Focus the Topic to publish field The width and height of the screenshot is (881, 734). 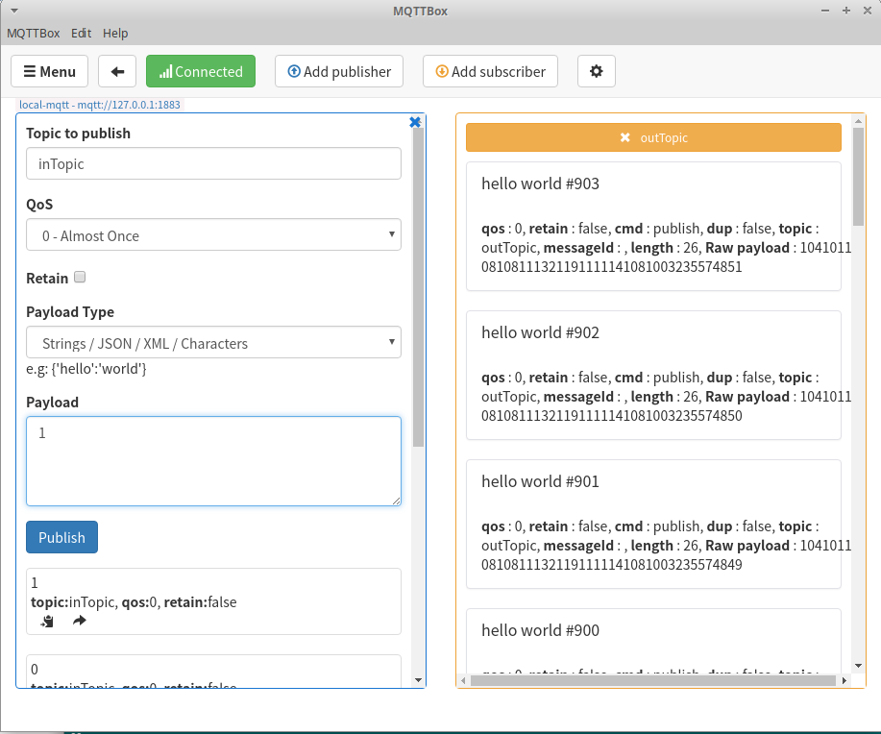[213, 163]
